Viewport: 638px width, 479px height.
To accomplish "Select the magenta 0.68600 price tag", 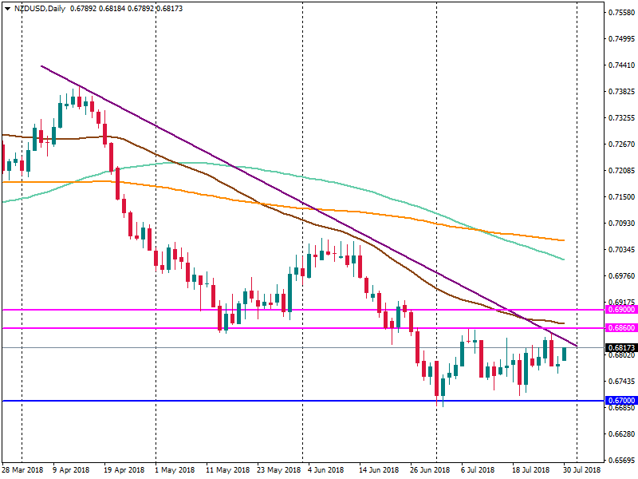I will click(620, 328).
